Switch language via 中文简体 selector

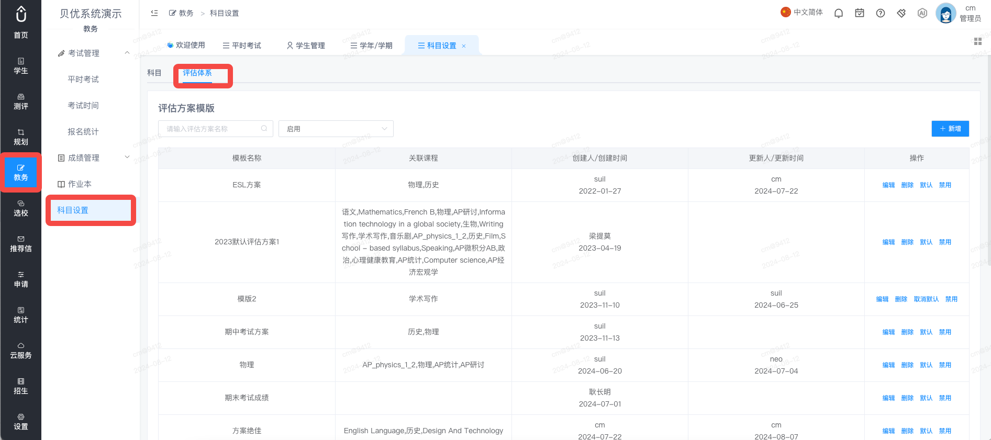point(801,12)
